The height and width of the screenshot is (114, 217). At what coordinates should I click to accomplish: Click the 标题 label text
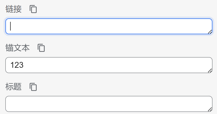14,87
